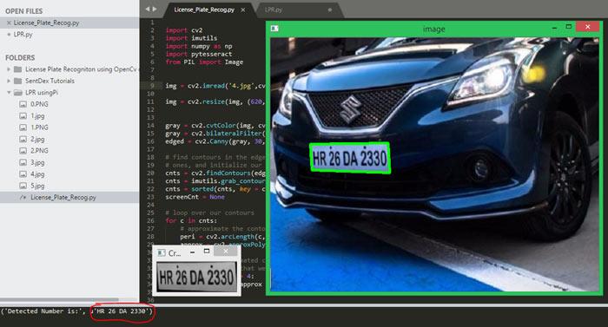This screenshot has width=608, height=327.
Task: Click image icon beside 1.PNG
Action: [x=23, y=128]
